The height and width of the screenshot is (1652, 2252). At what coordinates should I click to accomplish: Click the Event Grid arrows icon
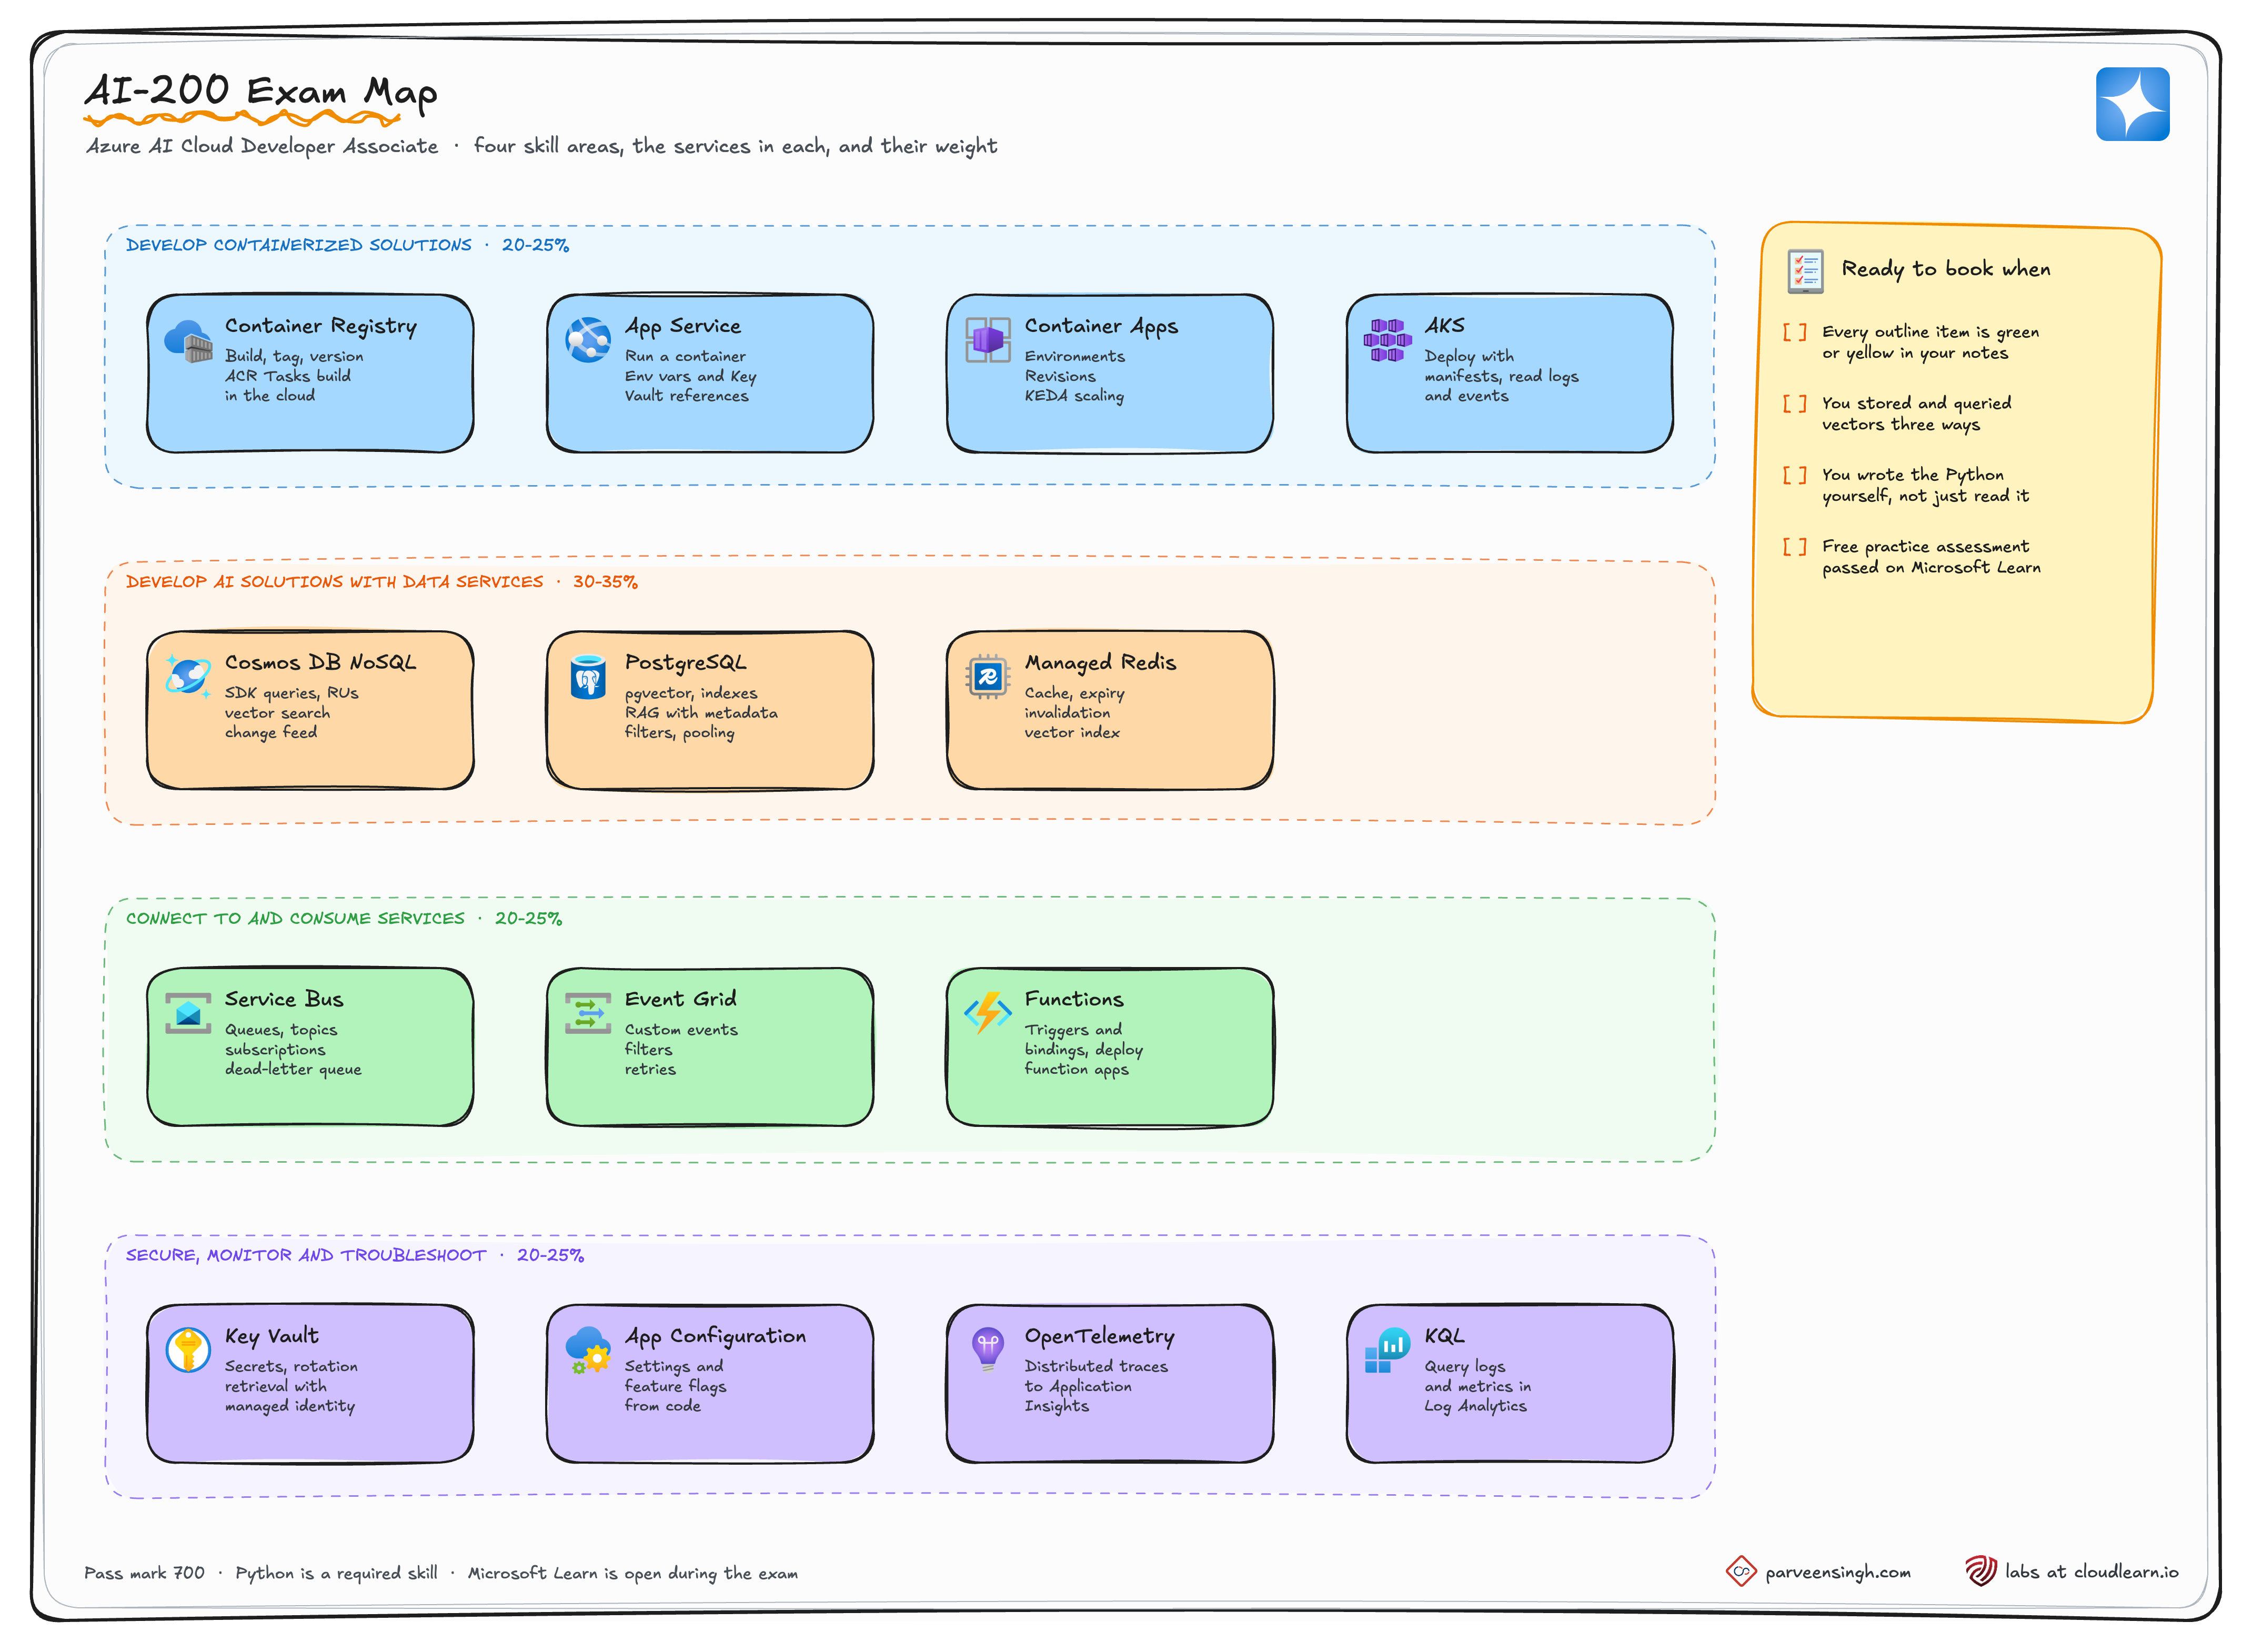click(588, 1013)
